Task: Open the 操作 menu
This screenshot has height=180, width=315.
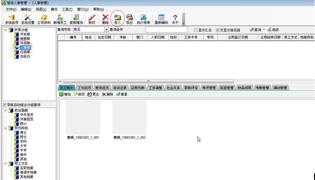Action: 54,9
